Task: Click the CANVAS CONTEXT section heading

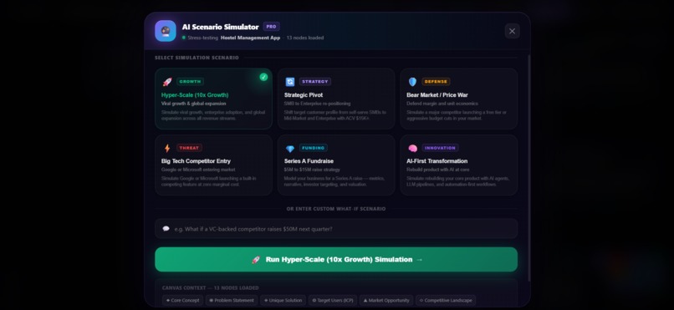Action: pyautogui.click(x=211, y=287)
